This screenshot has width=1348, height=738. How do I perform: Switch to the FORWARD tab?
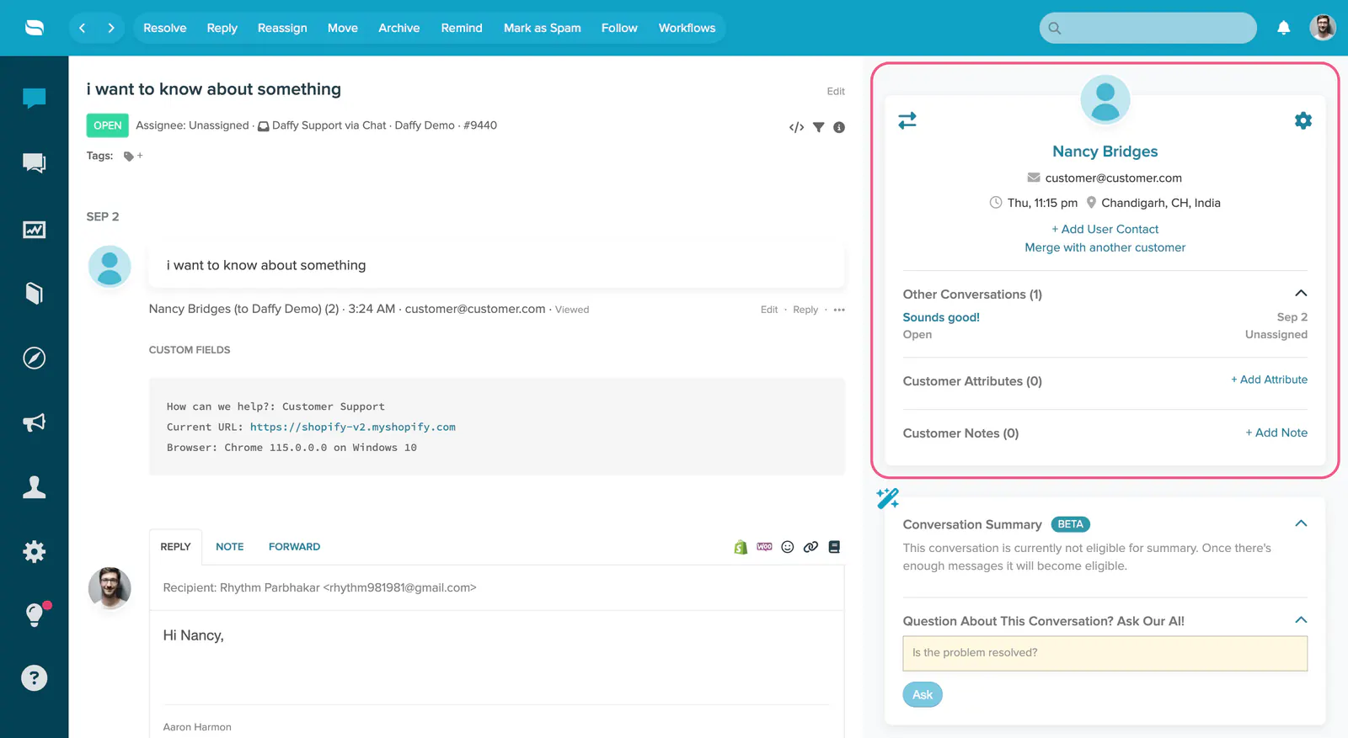295,547
